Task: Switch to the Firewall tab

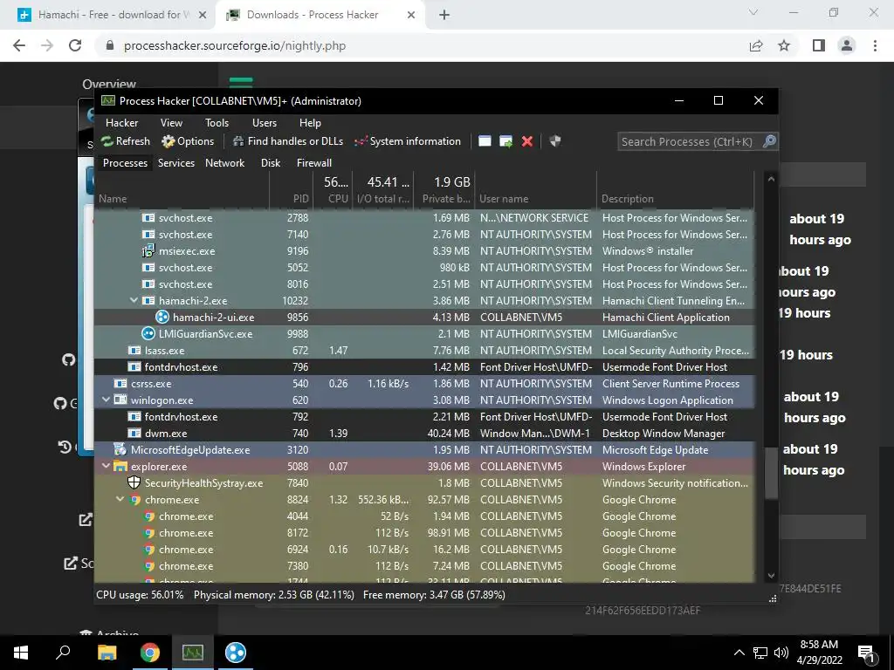Action: pos(313,163)
